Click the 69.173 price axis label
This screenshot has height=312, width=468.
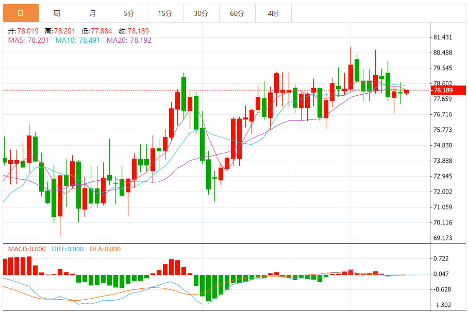(x=443, y=238)
